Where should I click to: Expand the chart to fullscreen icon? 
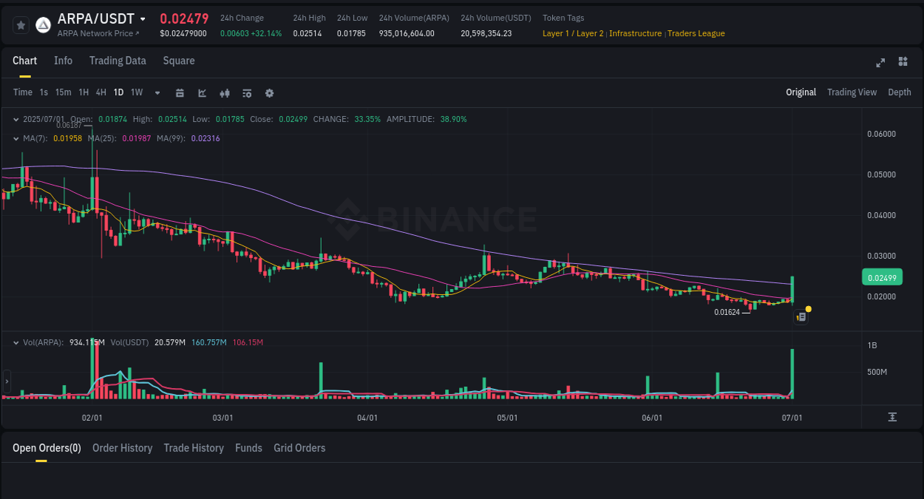[x=880, y=63]
